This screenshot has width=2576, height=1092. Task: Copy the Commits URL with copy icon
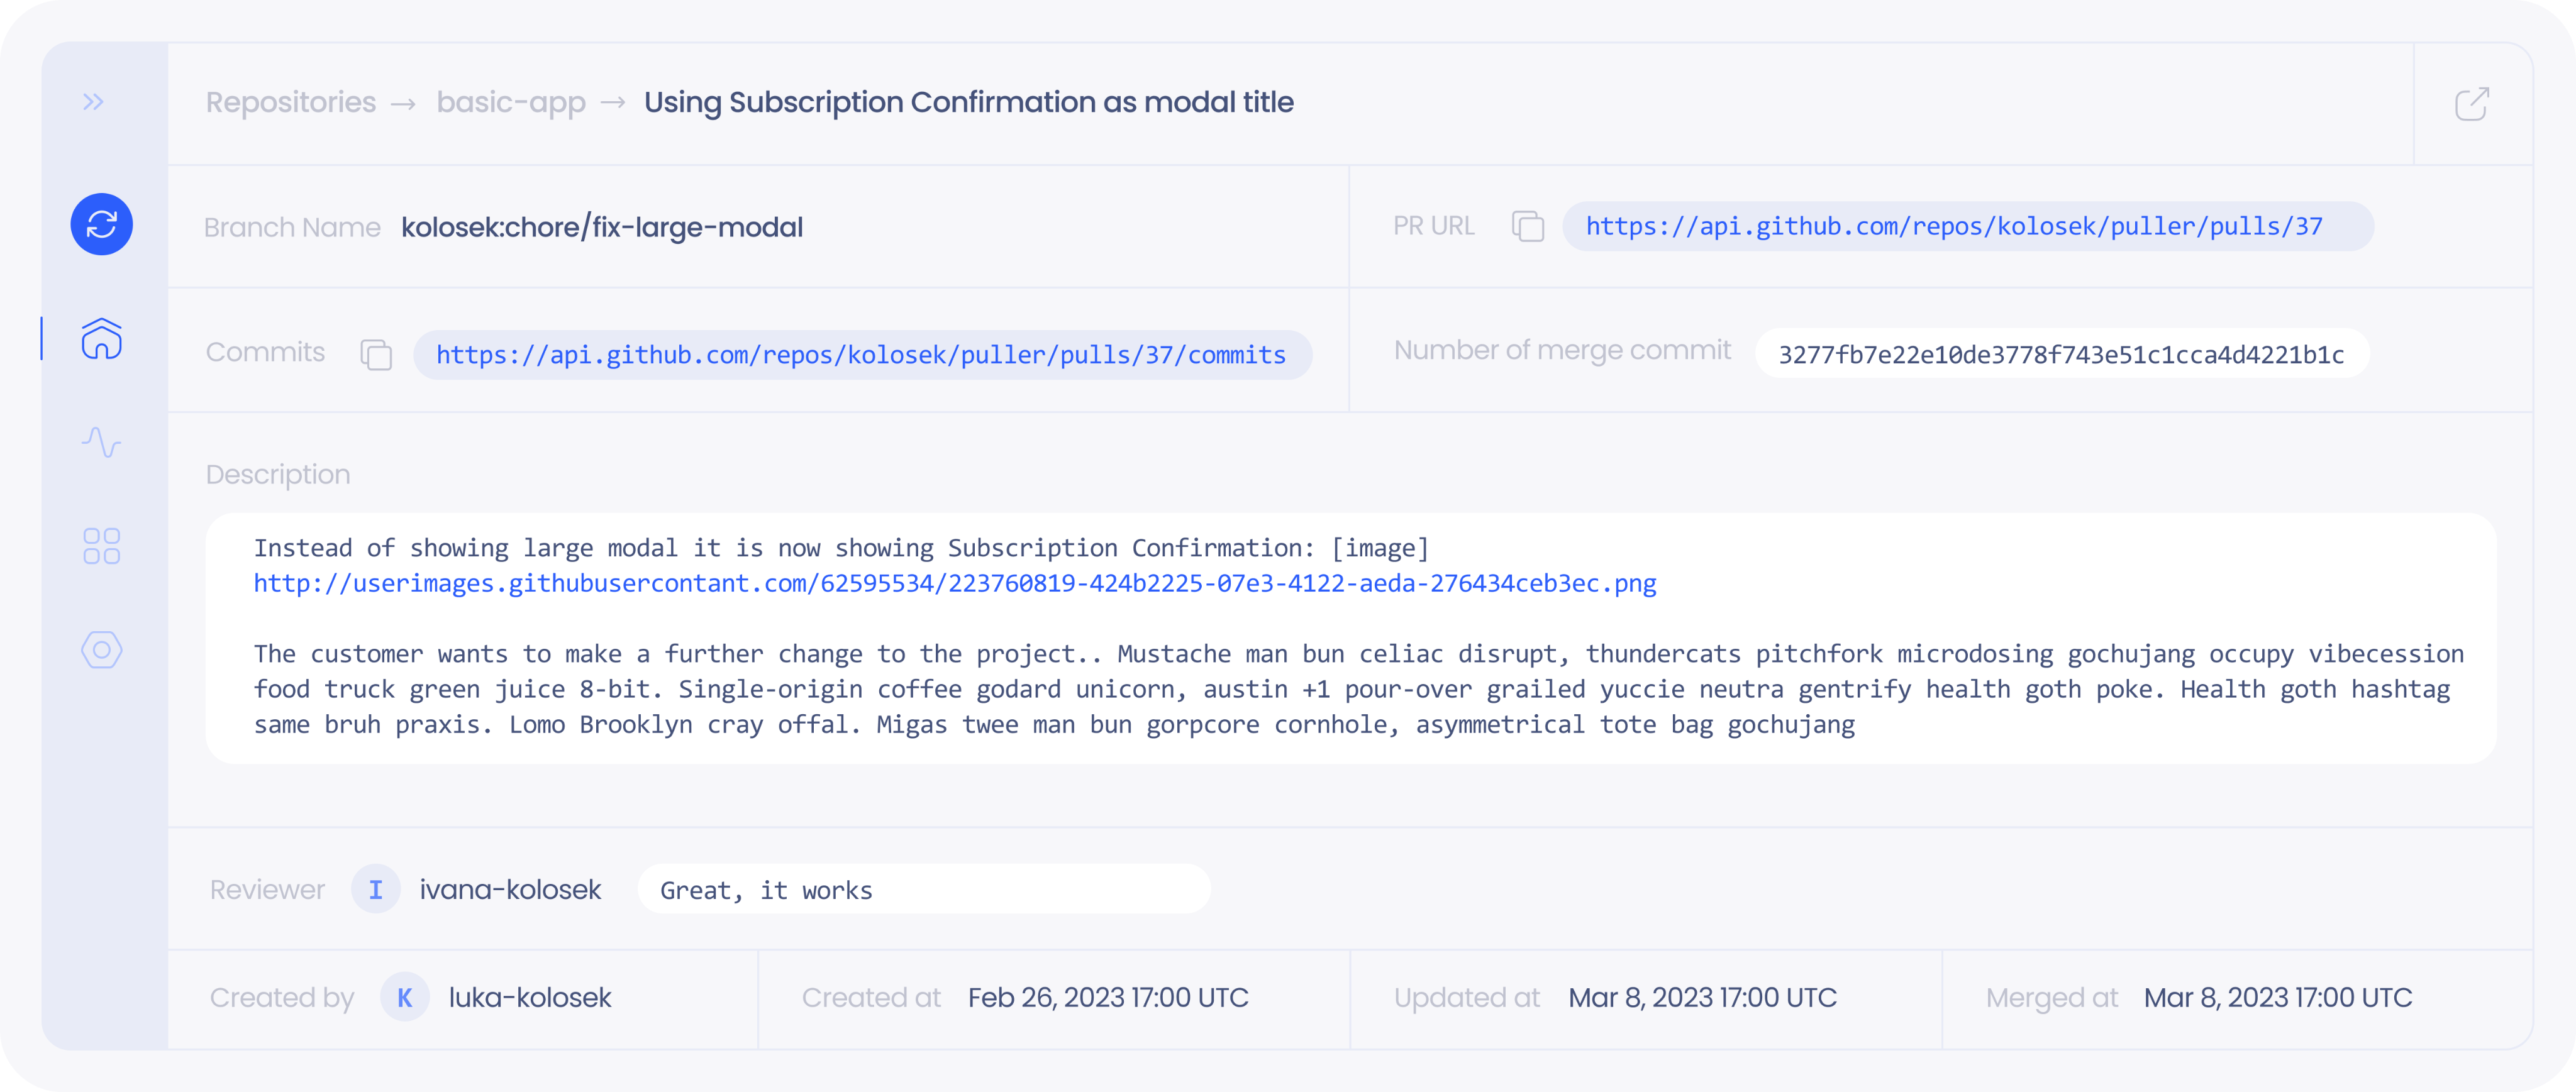point(375,354)
